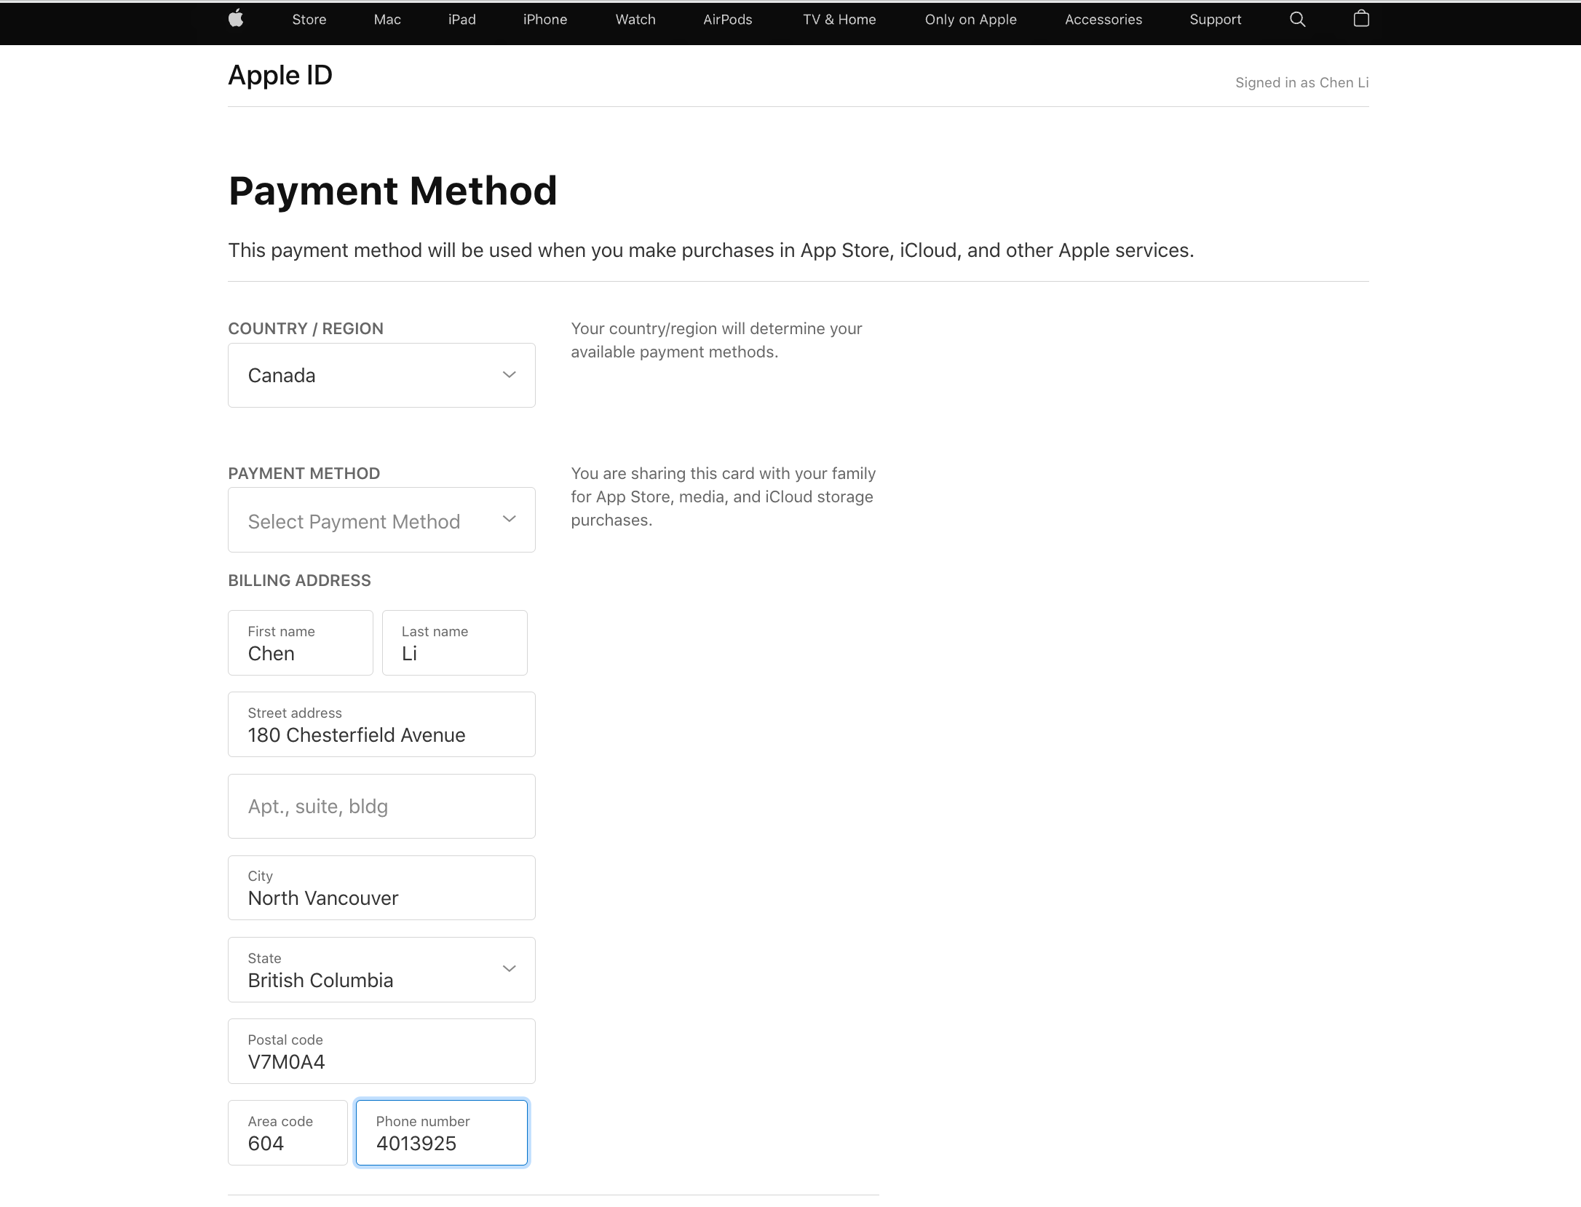Screen dimensions: 1581x1207
Task: Open the Select Payment Method dropdown
Action: (x=381, y=520)
